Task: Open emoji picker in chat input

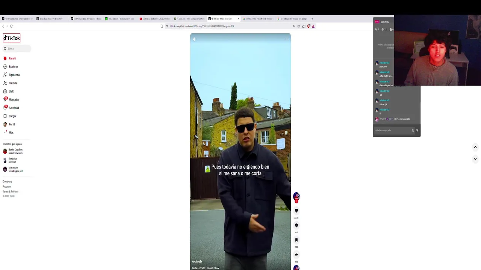Action: (413, 130)
